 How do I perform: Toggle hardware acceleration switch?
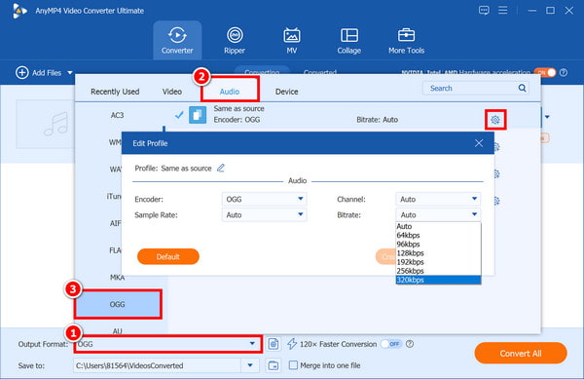[x=545, y=72]
